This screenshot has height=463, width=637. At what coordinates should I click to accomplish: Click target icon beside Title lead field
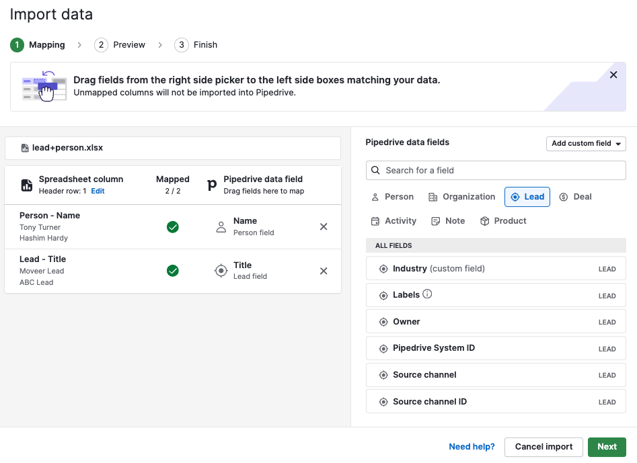(221, 271)
